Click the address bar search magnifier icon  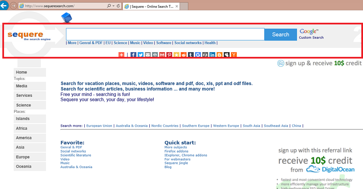pos(109,6)
